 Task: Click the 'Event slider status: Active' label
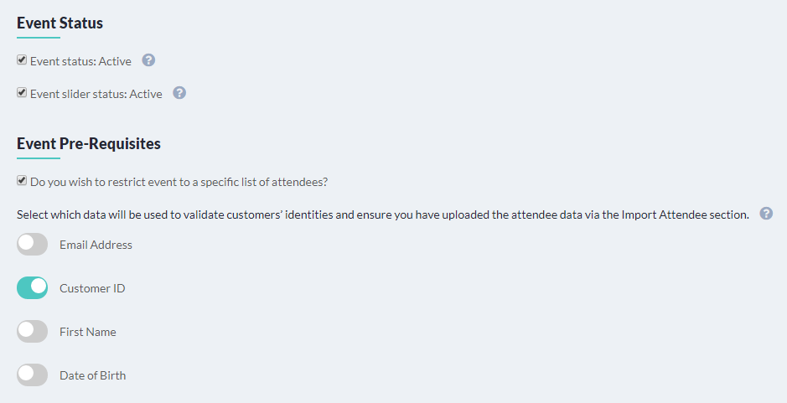pyautogui.click(x=96, y=94)
